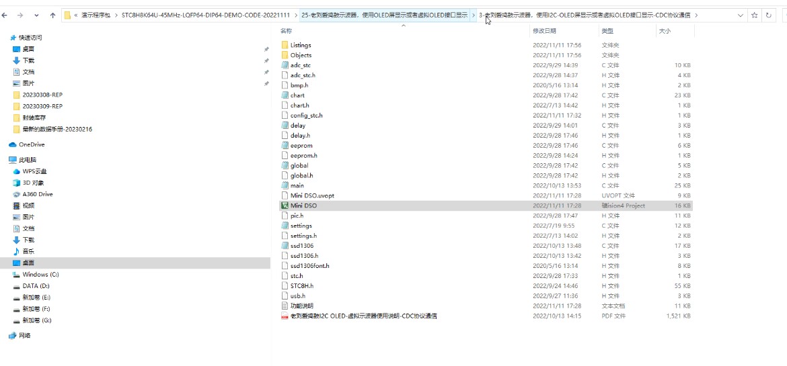Select the PDF file icon 老刘爱捣鼓I2C OLED
Viewport: 787px width, 366px height.
pos(285,316)
